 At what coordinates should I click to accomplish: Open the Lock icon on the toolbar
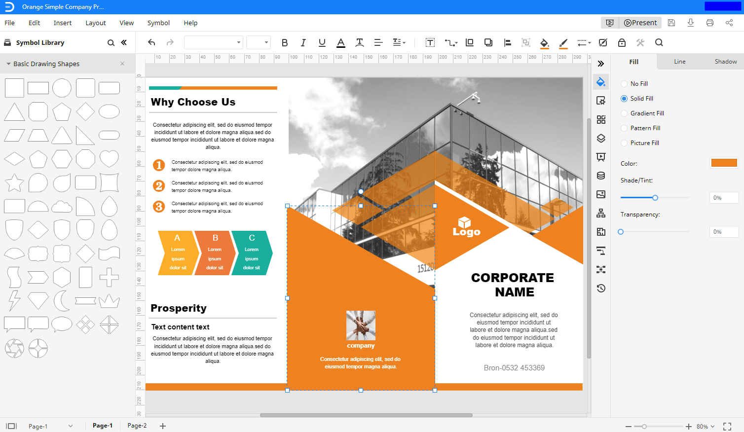(x=621, y=42)
